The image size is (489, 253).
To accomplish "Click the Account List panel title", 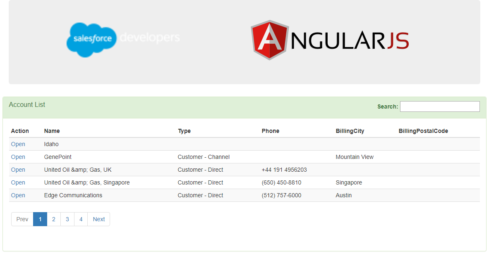I will click(27, 104).
